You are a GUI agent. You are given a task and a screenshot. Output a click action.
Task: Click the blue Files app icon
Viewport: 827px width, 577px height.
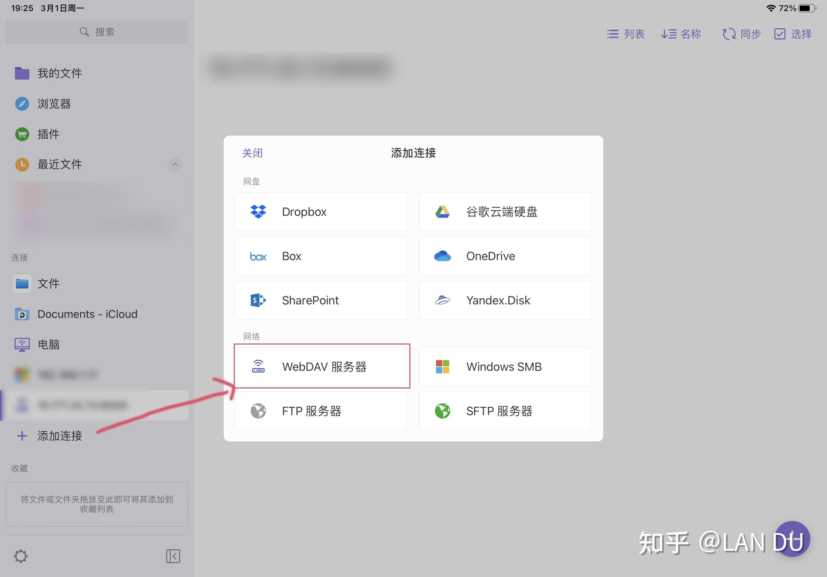pos(22,283)
